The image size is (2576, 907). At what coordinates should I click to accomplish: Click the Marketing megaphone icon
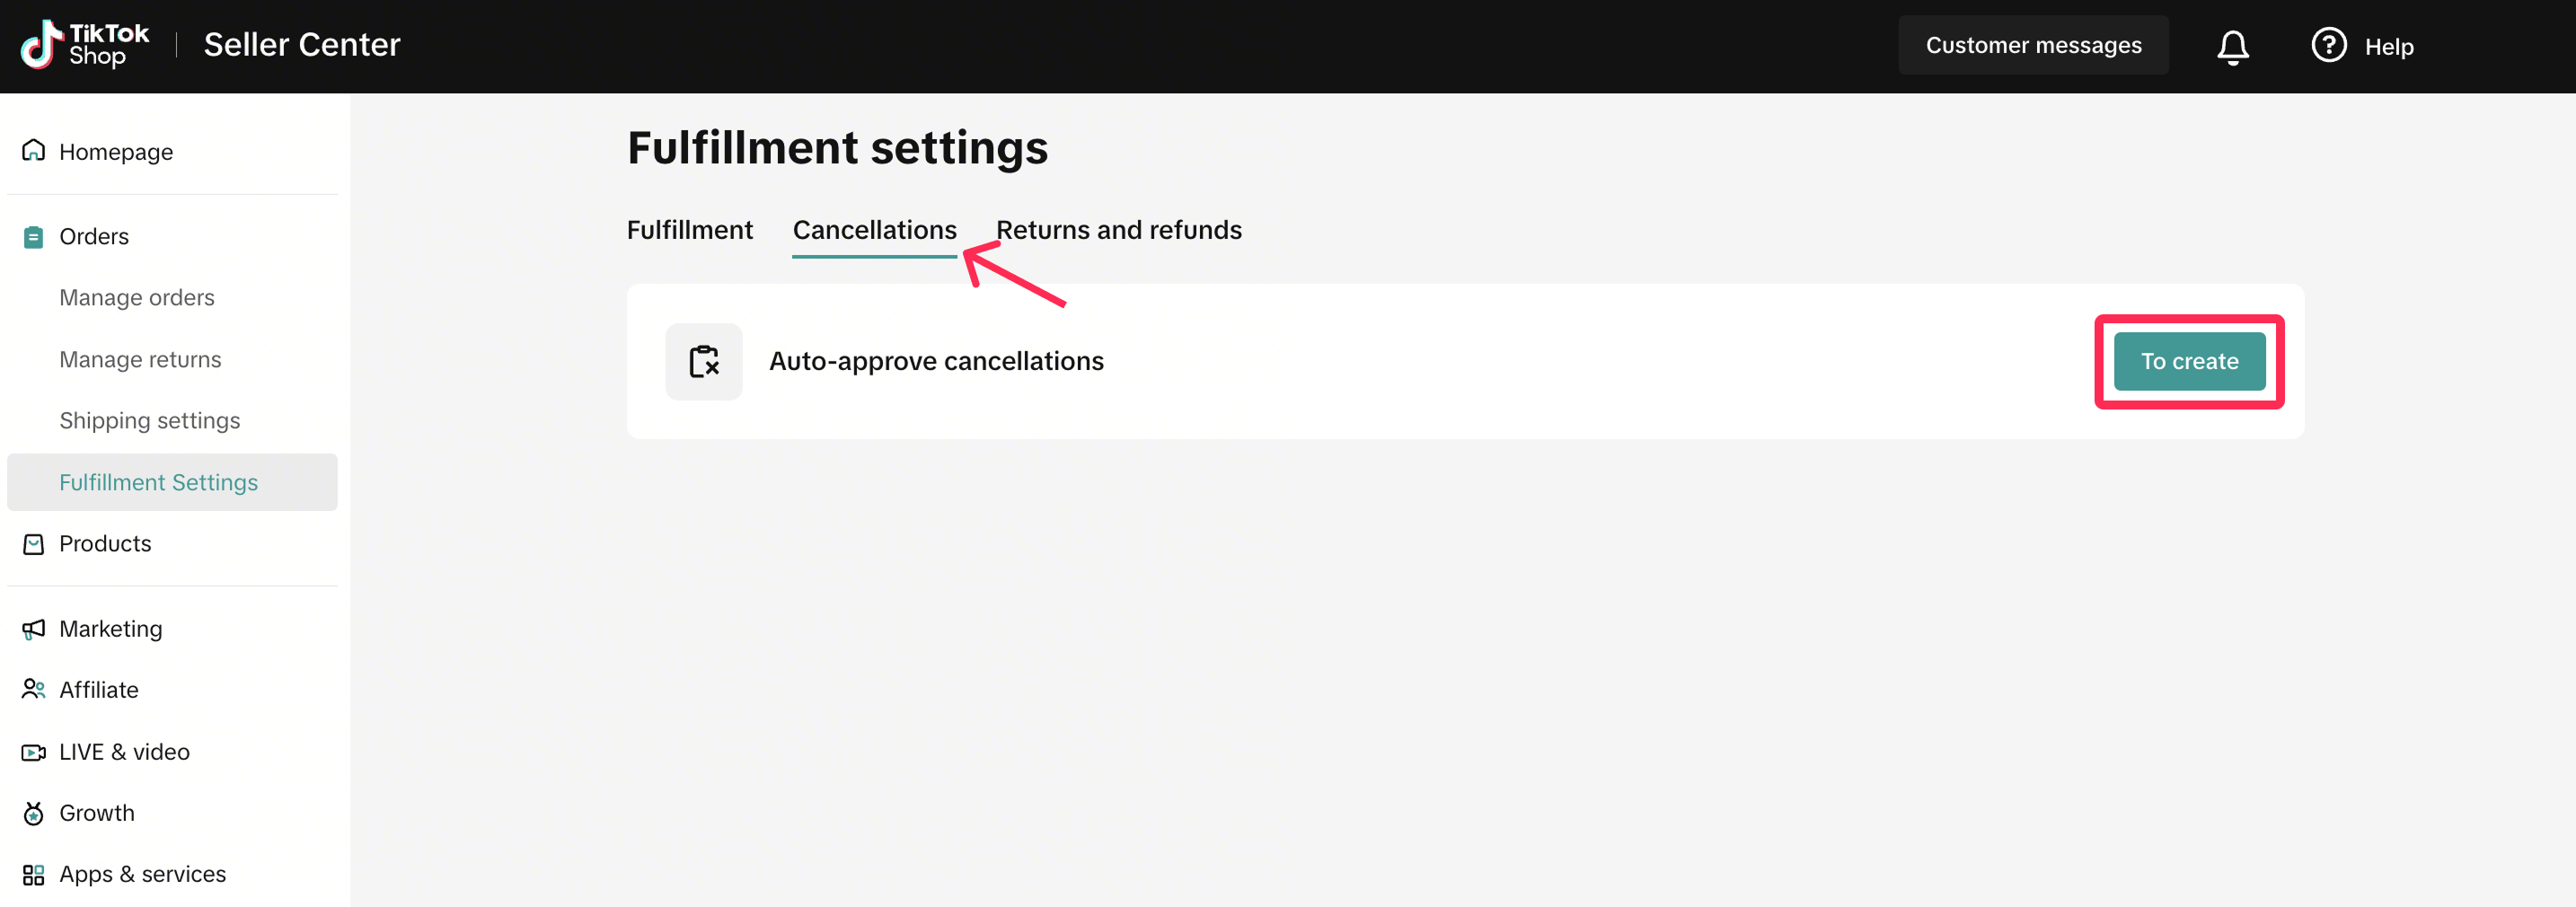33,629
